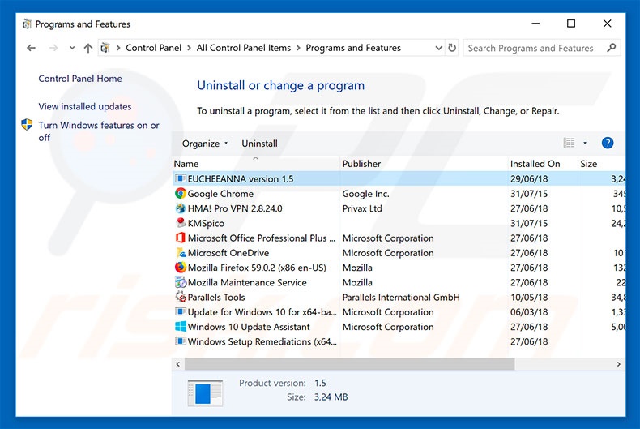Click 'Privax Ltd' publisher cell
The width and height of the screenshot is (640, 429).
click(362, 208)
